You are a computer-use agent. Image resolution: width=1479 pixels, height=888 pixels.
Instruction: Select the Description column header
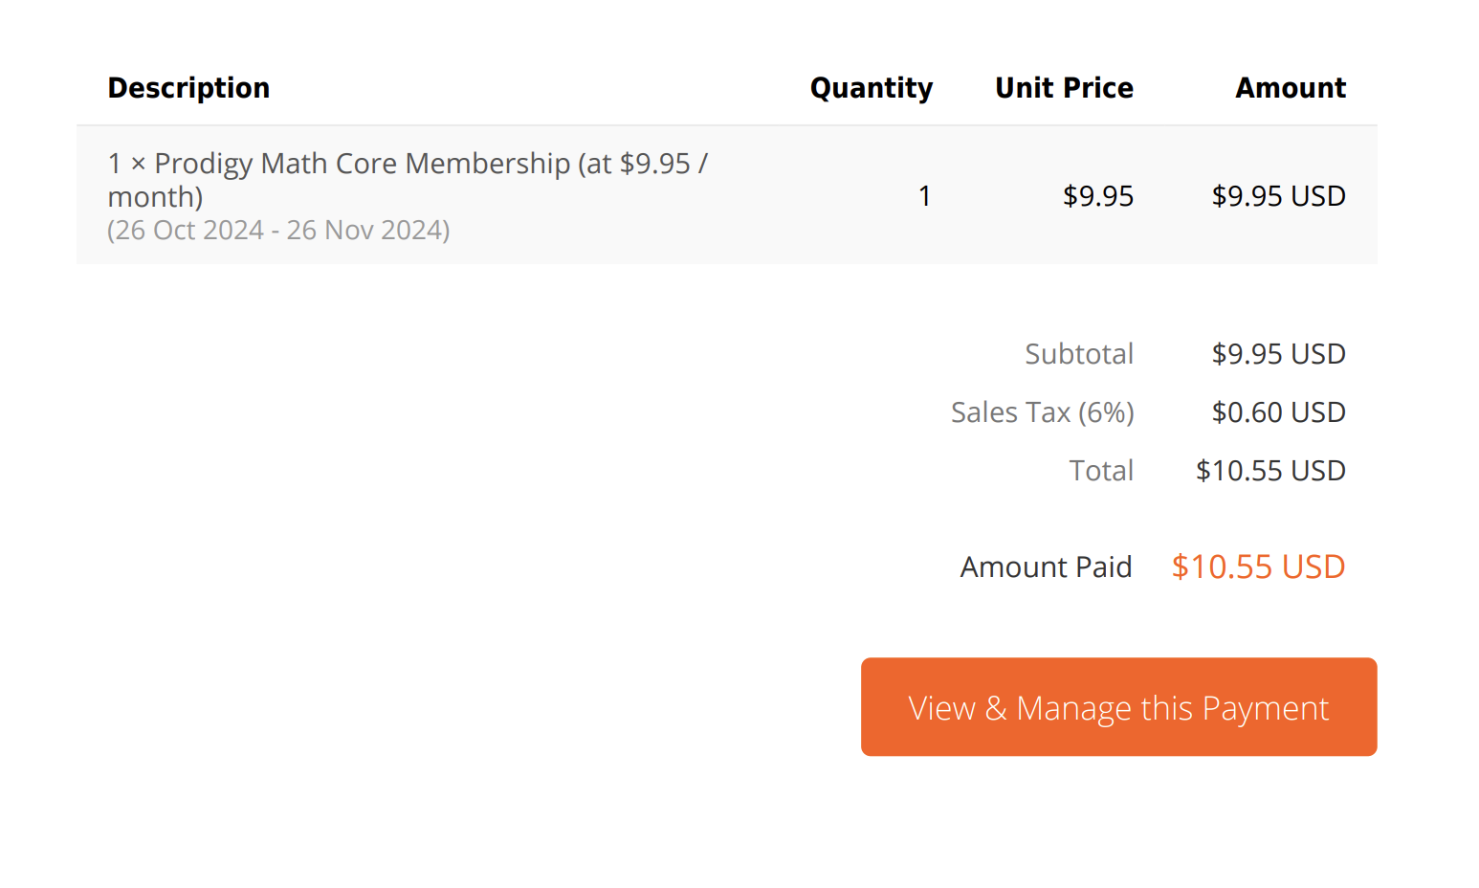point(188,88)
